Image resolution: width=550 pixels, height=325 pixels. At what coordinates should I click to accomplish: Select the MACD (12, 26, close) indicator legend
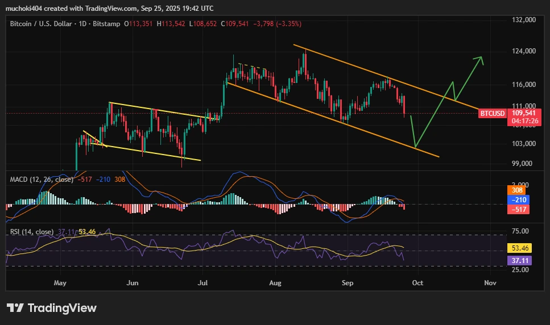(42, 180)
